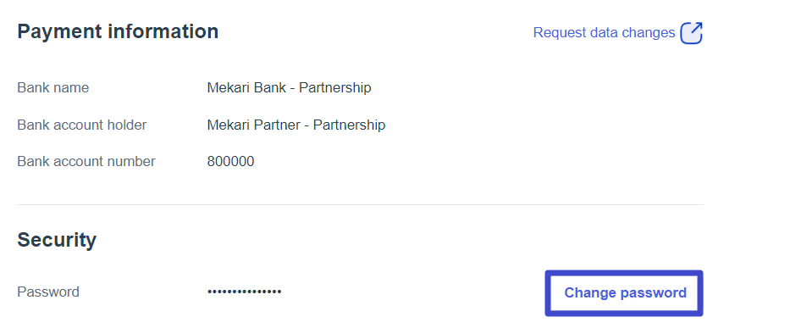Image resolution: width=801 pixels, height=328 pixels.
Task: Click the external-link arrow icon beside Request data changes
Action: tap(691, 33)
